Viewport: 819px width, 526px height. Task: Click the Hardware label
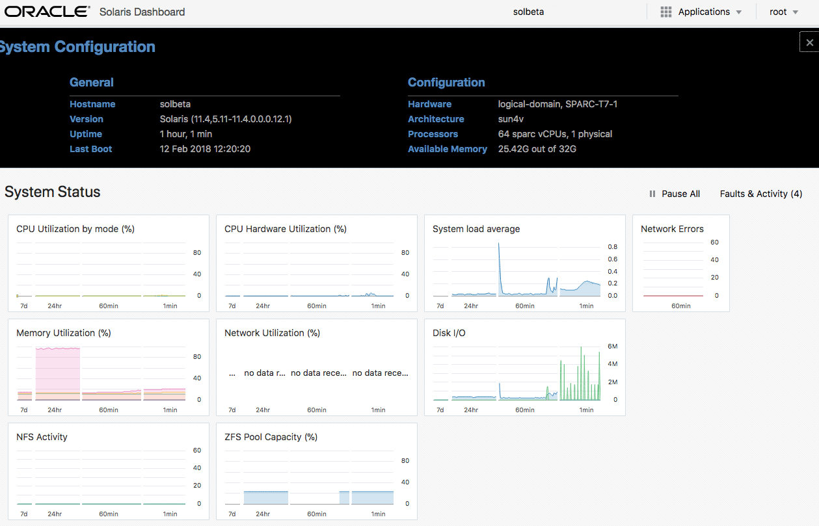point(429,104)
